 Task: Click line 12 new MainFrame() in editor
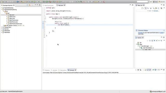64,25
